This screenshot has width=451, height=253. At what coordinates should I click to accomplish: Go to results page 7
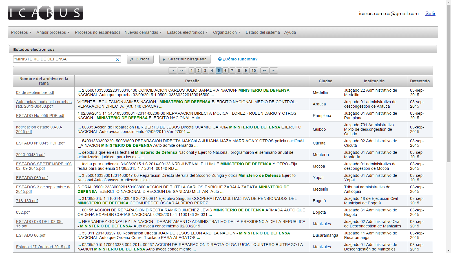tap(232, 71)
